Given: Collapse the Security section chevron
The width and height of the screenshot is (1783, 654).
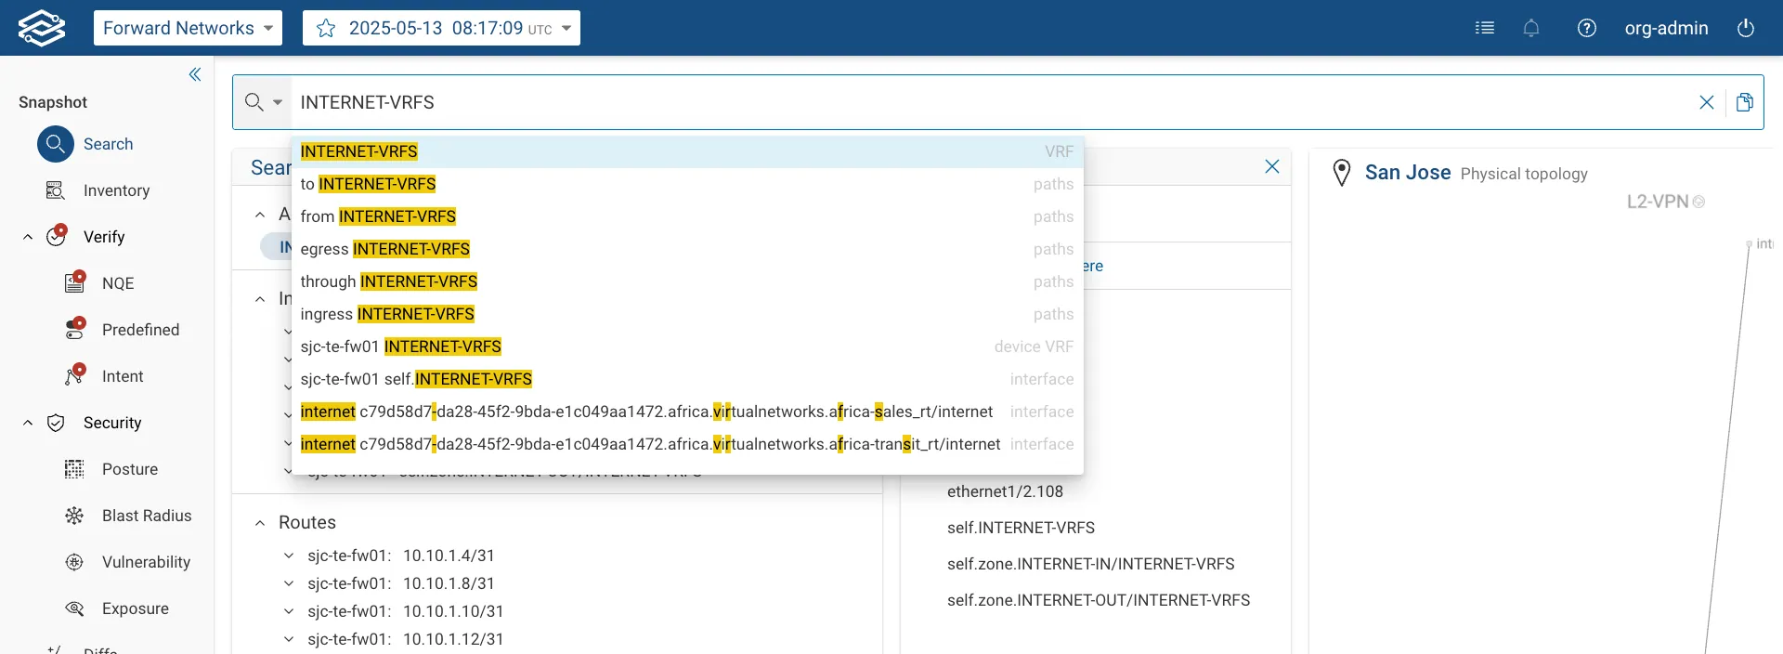Looking at the screenshot, I should click(x=28, y=423).
